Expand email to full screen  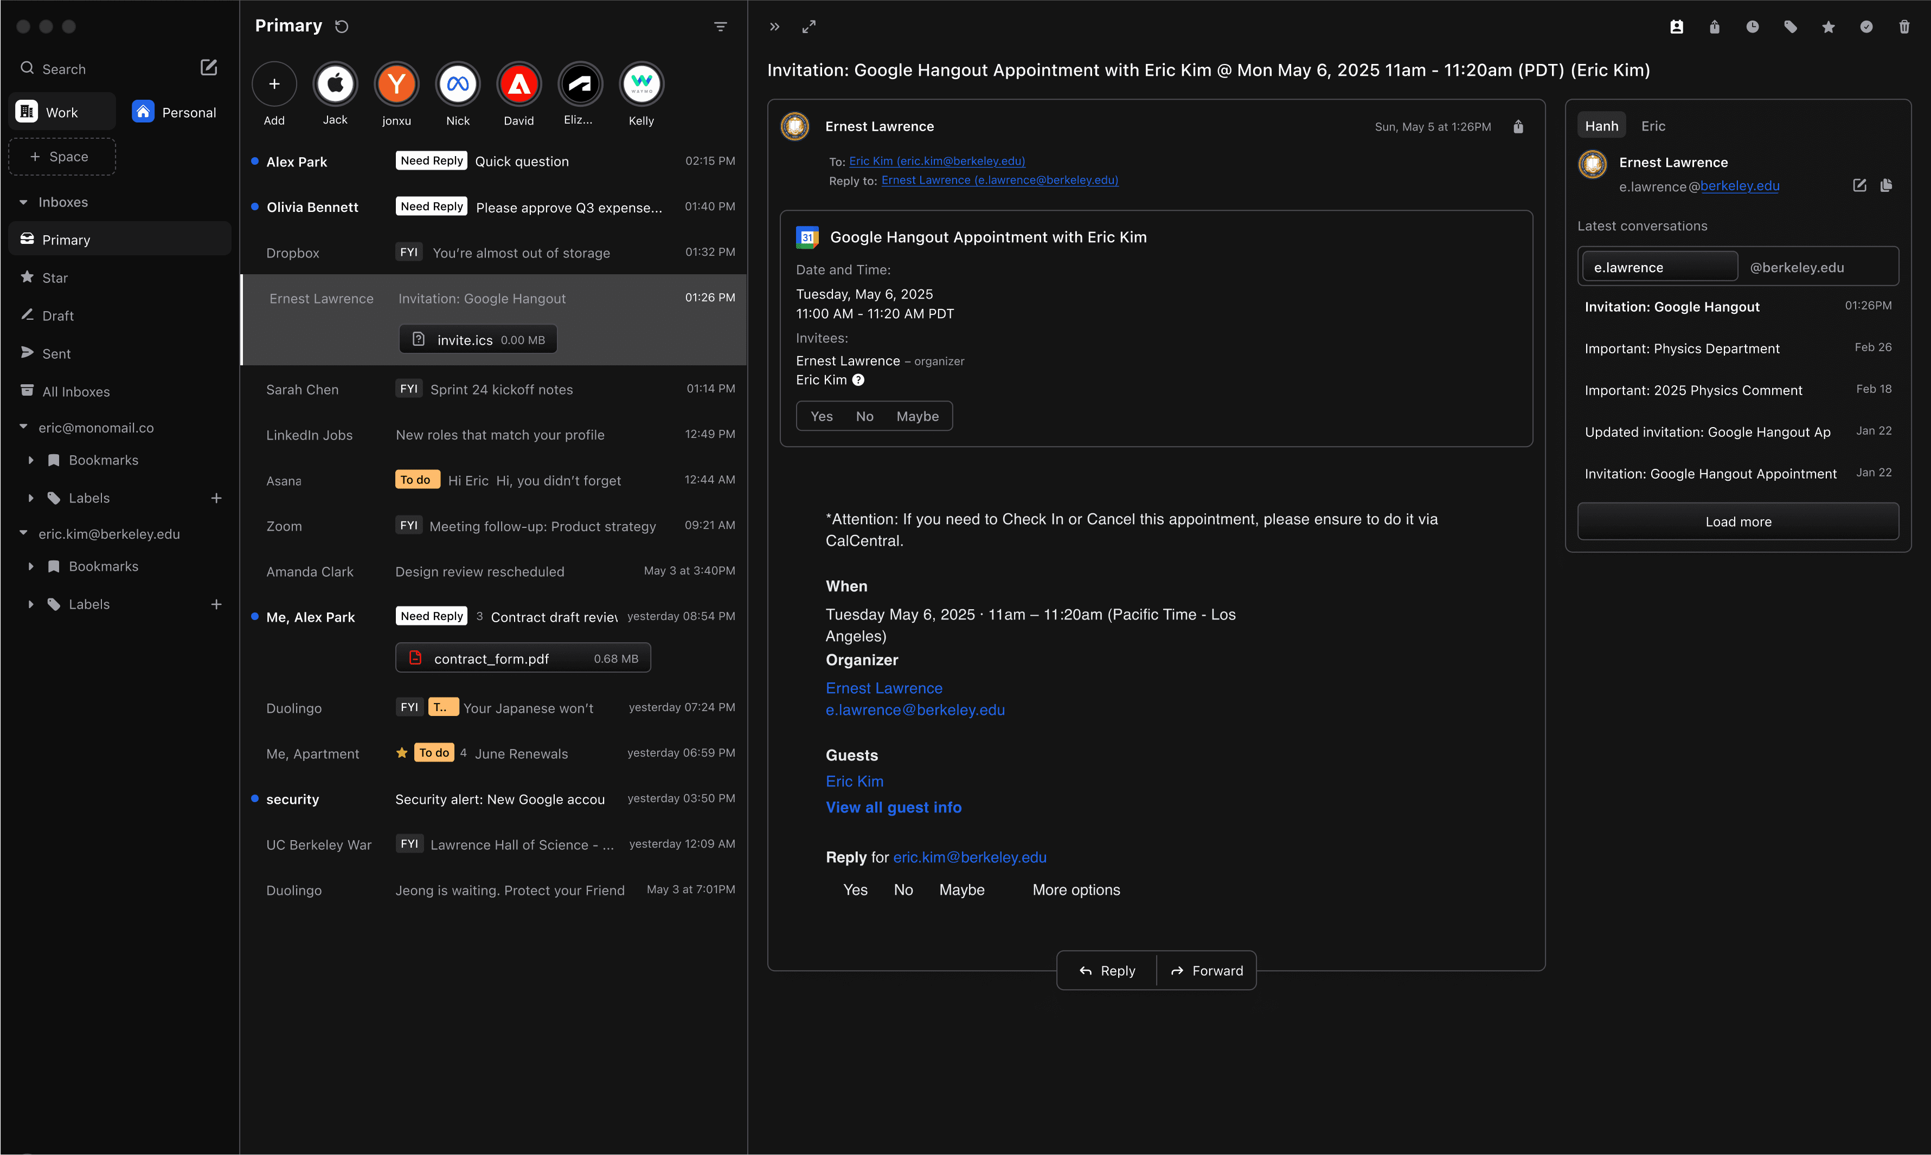click(x=809, y=27)
